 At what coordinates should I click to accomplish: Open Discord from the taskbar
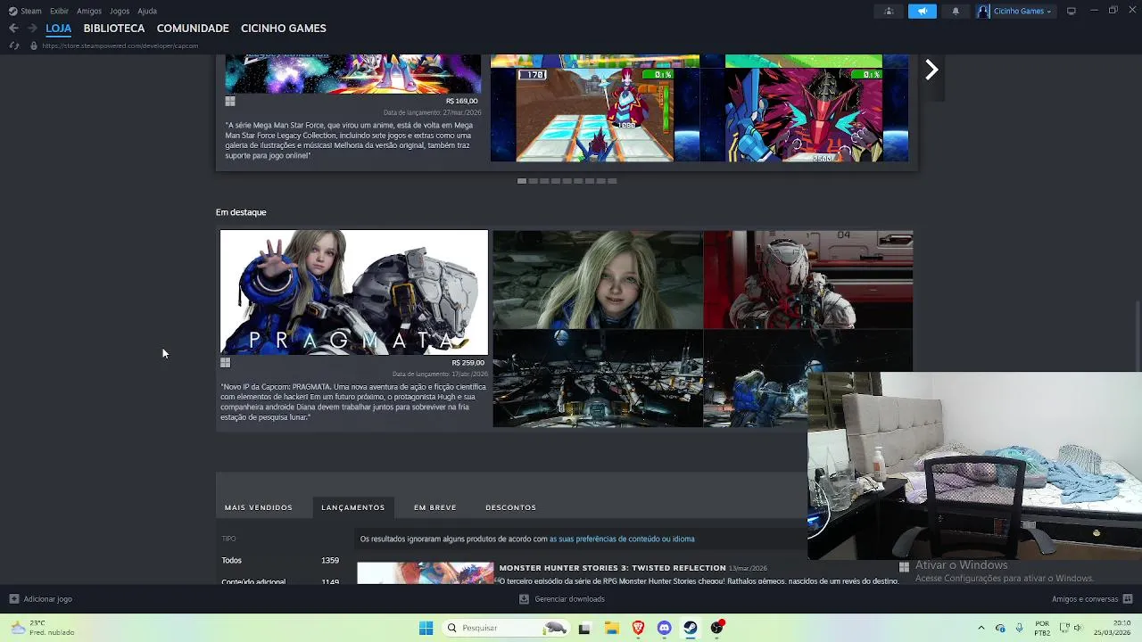pos(664,628)
